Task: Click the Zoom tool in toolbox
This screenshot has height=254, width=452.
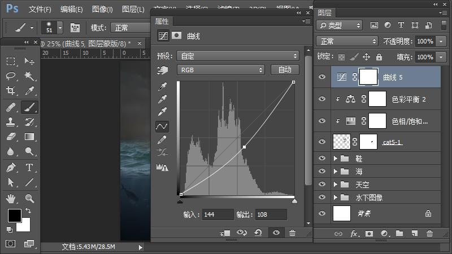Action: pos(29,198)
